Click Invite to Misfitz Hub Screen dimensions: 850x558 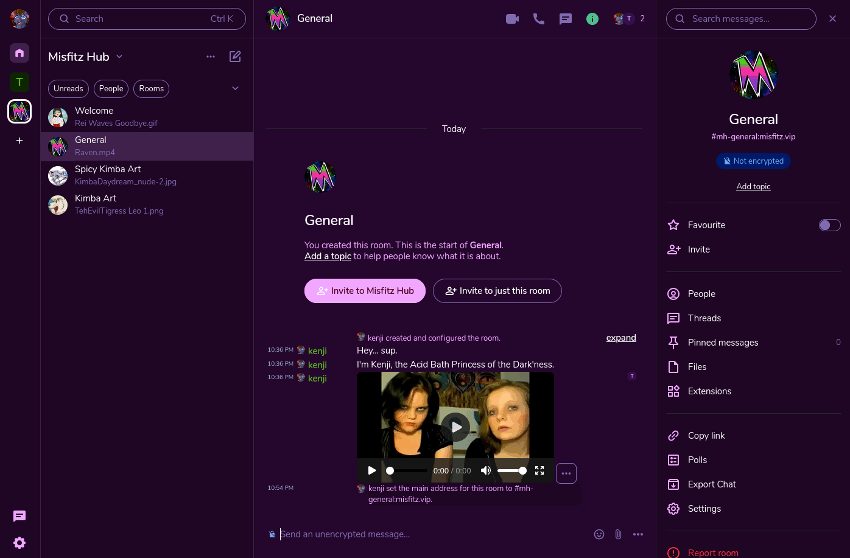click(365, 291)
